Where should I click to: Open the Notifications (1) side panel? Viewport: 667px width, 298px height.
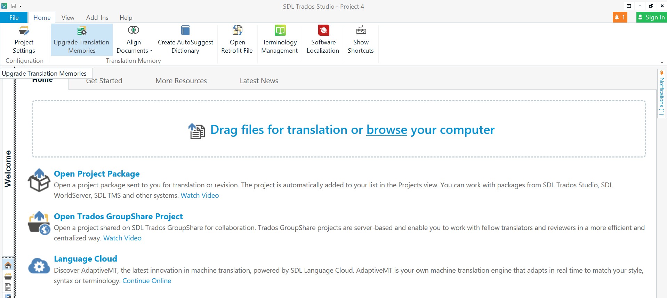pyautogui.click(x=661, y=94)
